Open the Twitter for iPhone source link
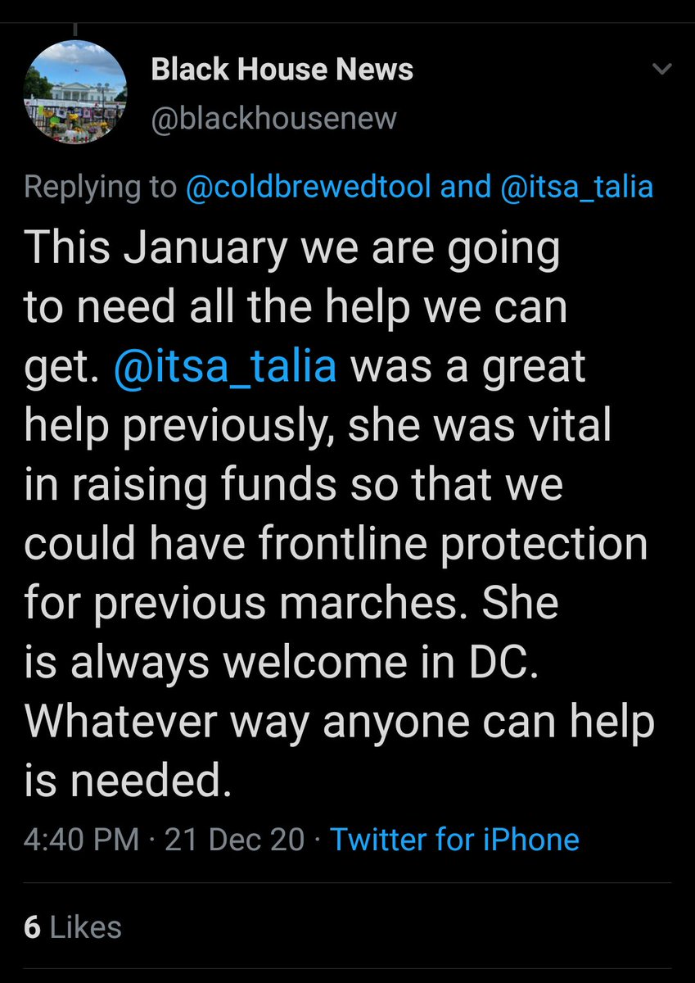Screen dimensions: 695x983 tap(454, 839)
